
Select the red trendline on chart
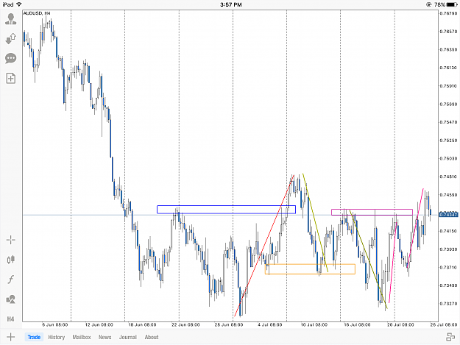click(x=264, y=246)
